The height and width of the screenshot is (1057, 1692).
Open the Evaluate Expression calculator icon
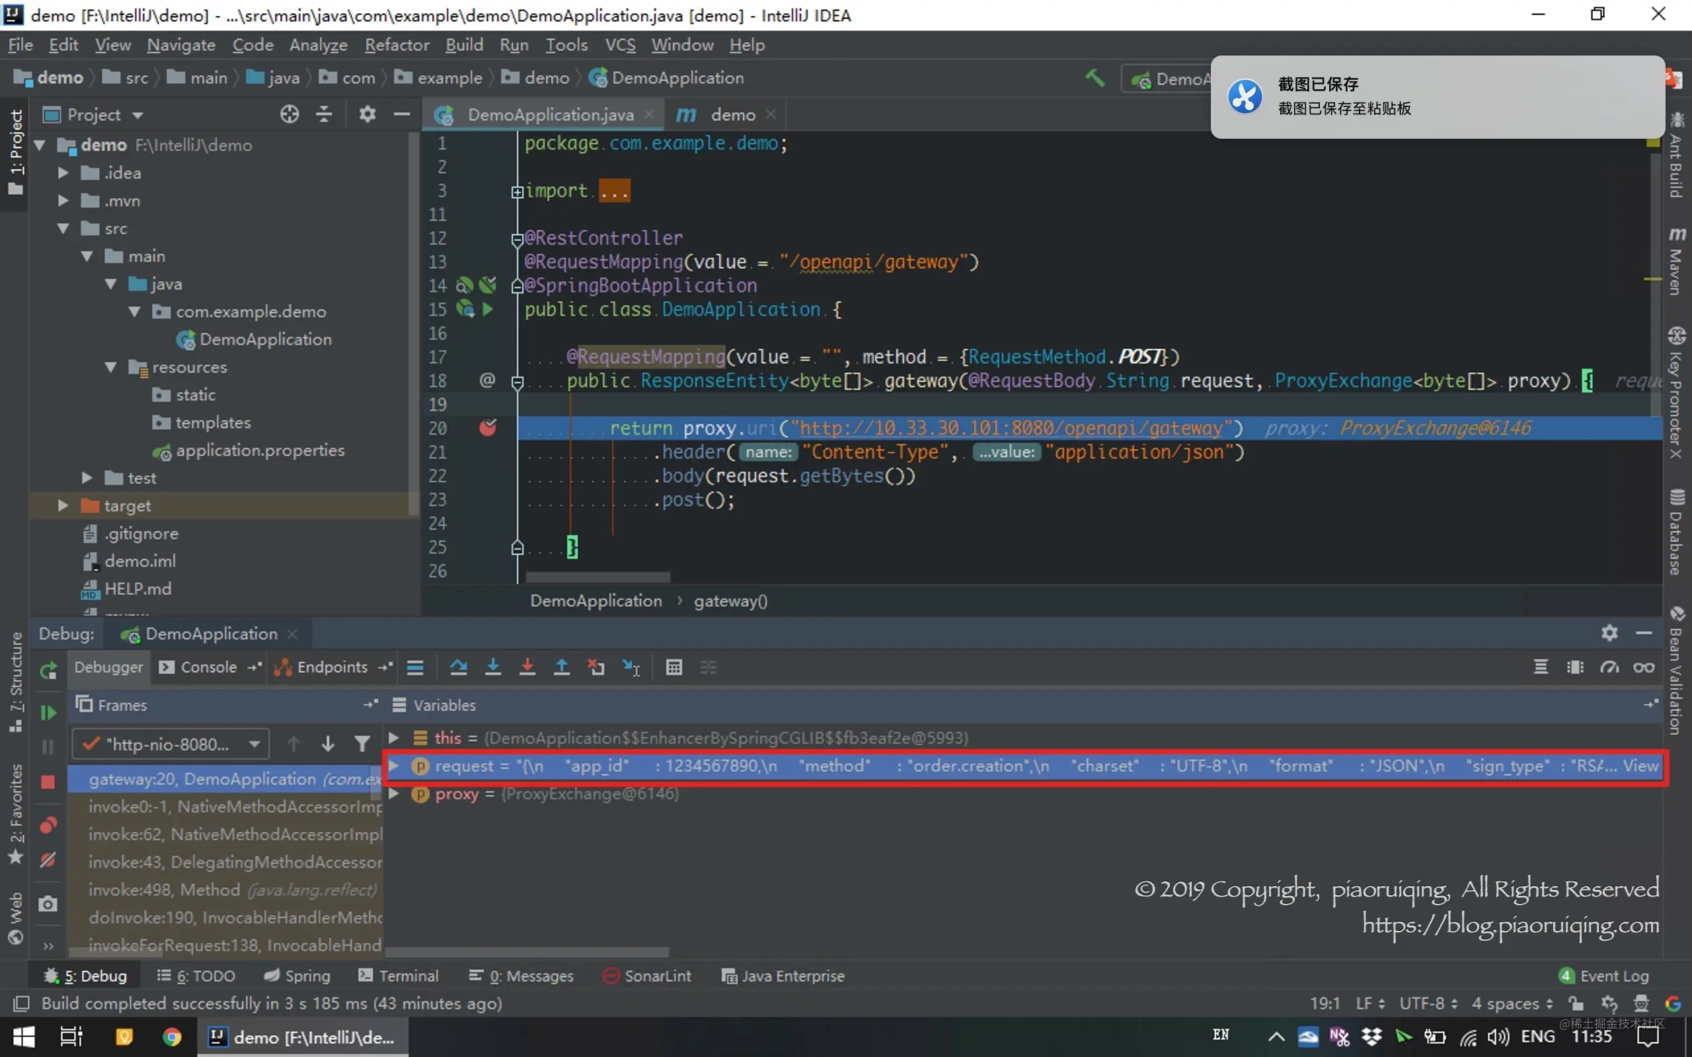point(674,668)
